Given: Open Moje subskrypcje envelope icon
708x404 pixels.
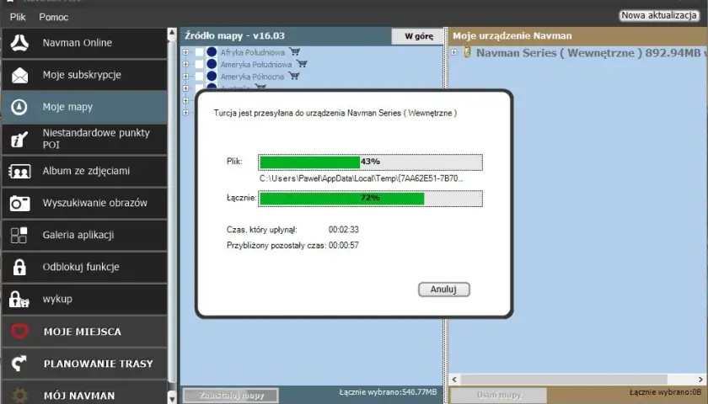Looking at the screenshot, I should pyautogui.click(x=19, y=75).
